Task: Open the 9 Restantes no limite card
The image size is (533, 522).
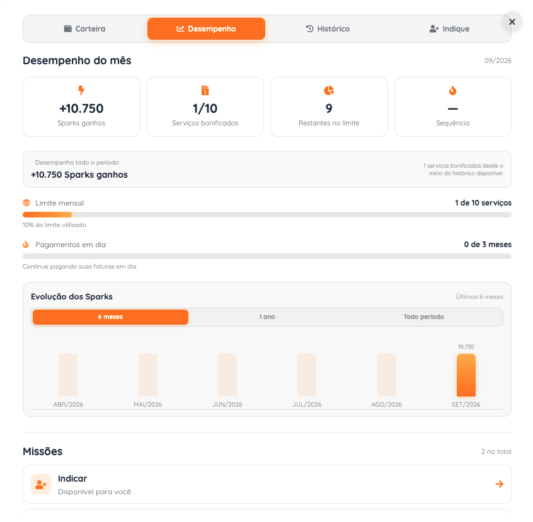Action: click(x=329, y=107)
